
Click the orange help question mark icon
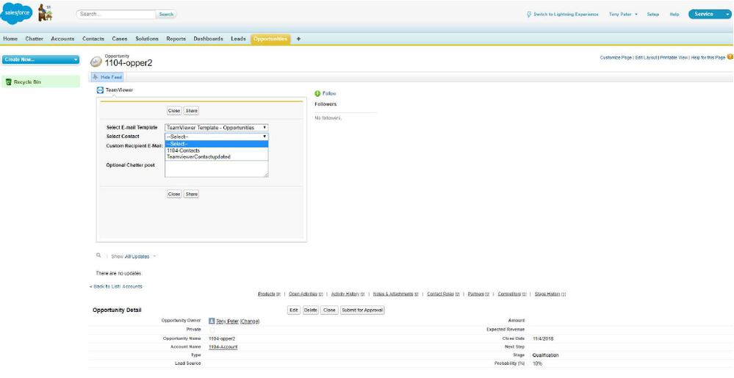[x=730, y=57]
